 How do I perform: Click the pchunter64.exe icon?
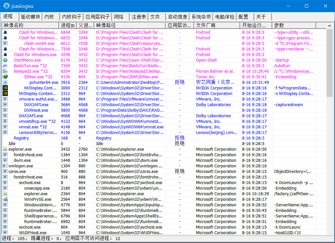[x=5, y=82]
